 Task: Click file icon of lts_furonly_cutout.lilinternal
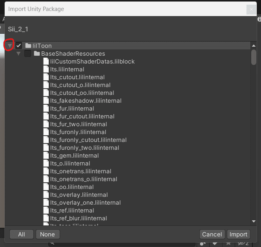tap(46, 140)
